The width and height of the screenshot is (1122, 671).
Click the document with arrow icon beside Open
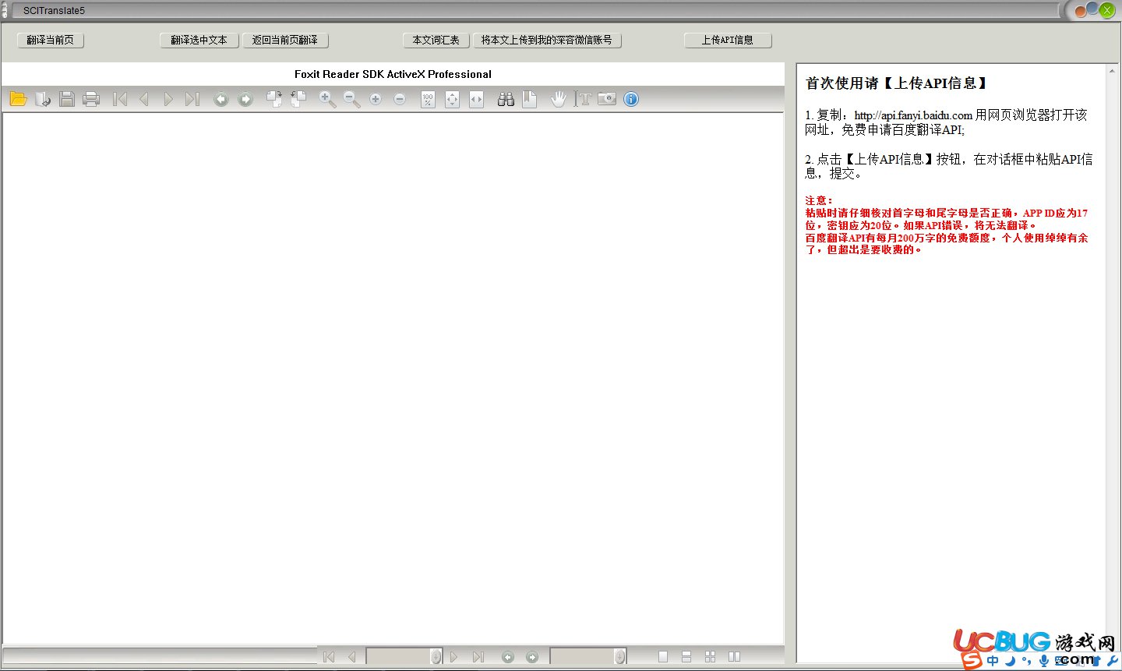pyautogui.click(x=43, y=99)
